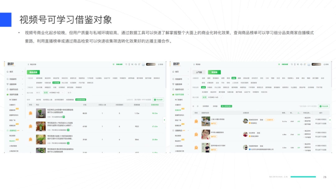Select 按周 period option in left window
Image resolution: width=336 pixels, height=189 pixels.
[46, 93]
